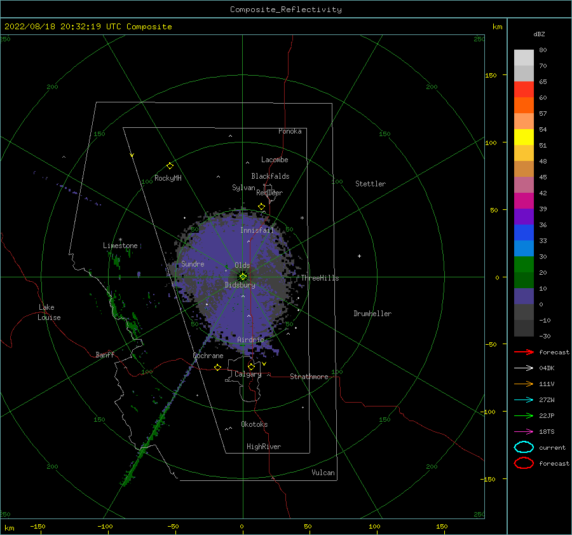Click the RedDeer city label
This screenshot has height=535, width=572.
click(269, 193)
